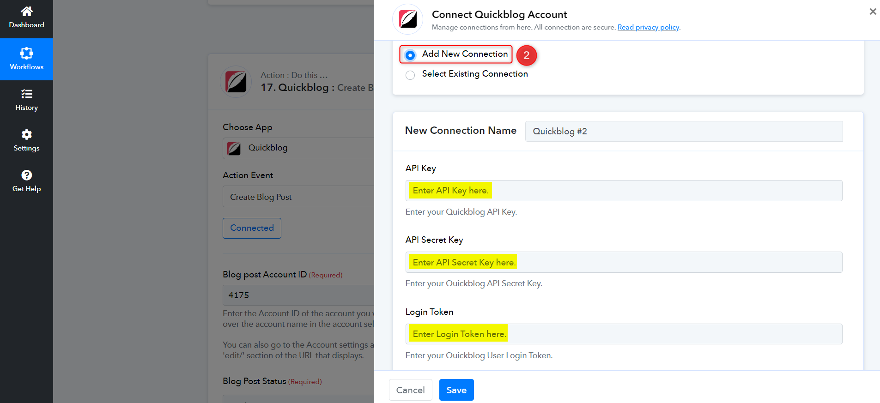Focus the API Secret Key input field
The width and height of the screenshot is (880, 403).
pyautogui.click(x=624, y=262)
